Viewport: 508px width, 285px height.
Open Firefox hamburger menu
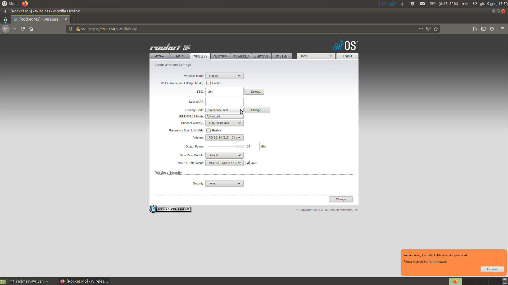(x=503, y=29)
